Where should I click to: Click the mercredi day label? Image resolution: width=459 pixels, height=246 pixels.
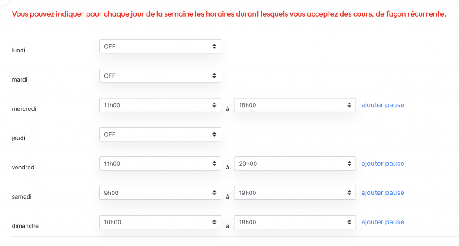(24, 109)
